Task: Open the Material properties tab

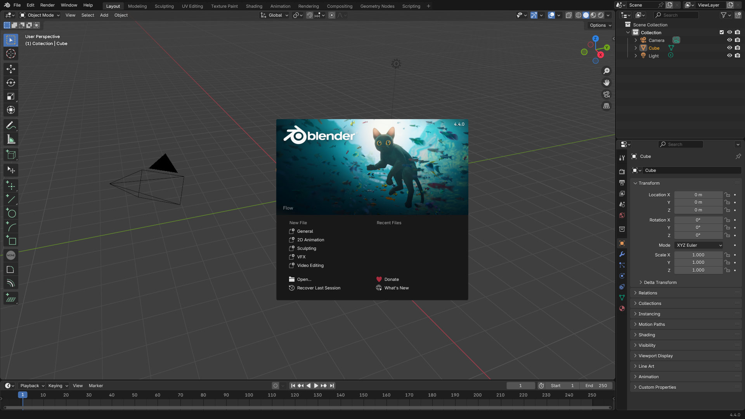Action: click(x=622, y=308)
